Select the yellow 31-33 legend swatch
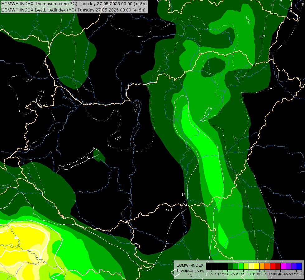Image resolution: width=305 pixels, height=280 pixels. point(257,266)
